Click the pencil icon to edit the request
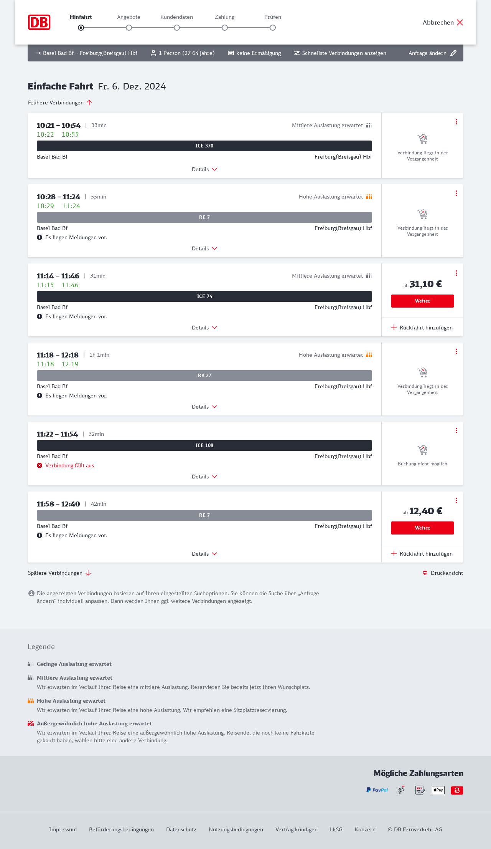Image resolution: width=491 pixels, height=849 pixels. coord(453,53)
